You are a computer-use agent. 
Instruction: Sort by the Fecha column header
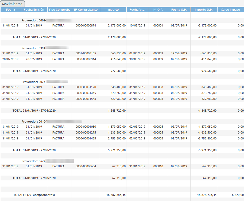[x=10, y=10]
